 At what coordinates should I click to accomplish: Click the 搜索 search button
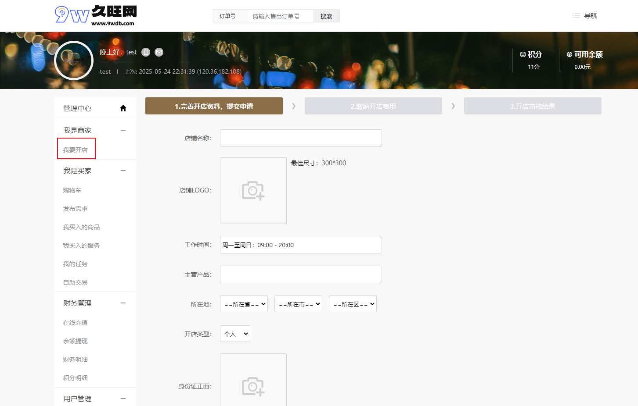coord(326,16)
